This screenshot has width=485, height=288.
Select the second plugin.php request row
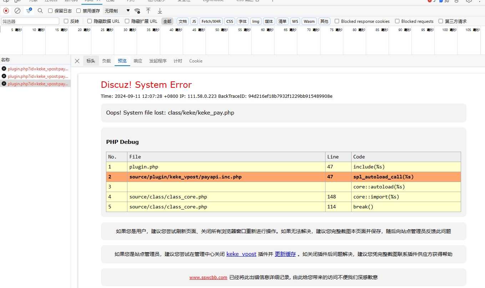35,76
